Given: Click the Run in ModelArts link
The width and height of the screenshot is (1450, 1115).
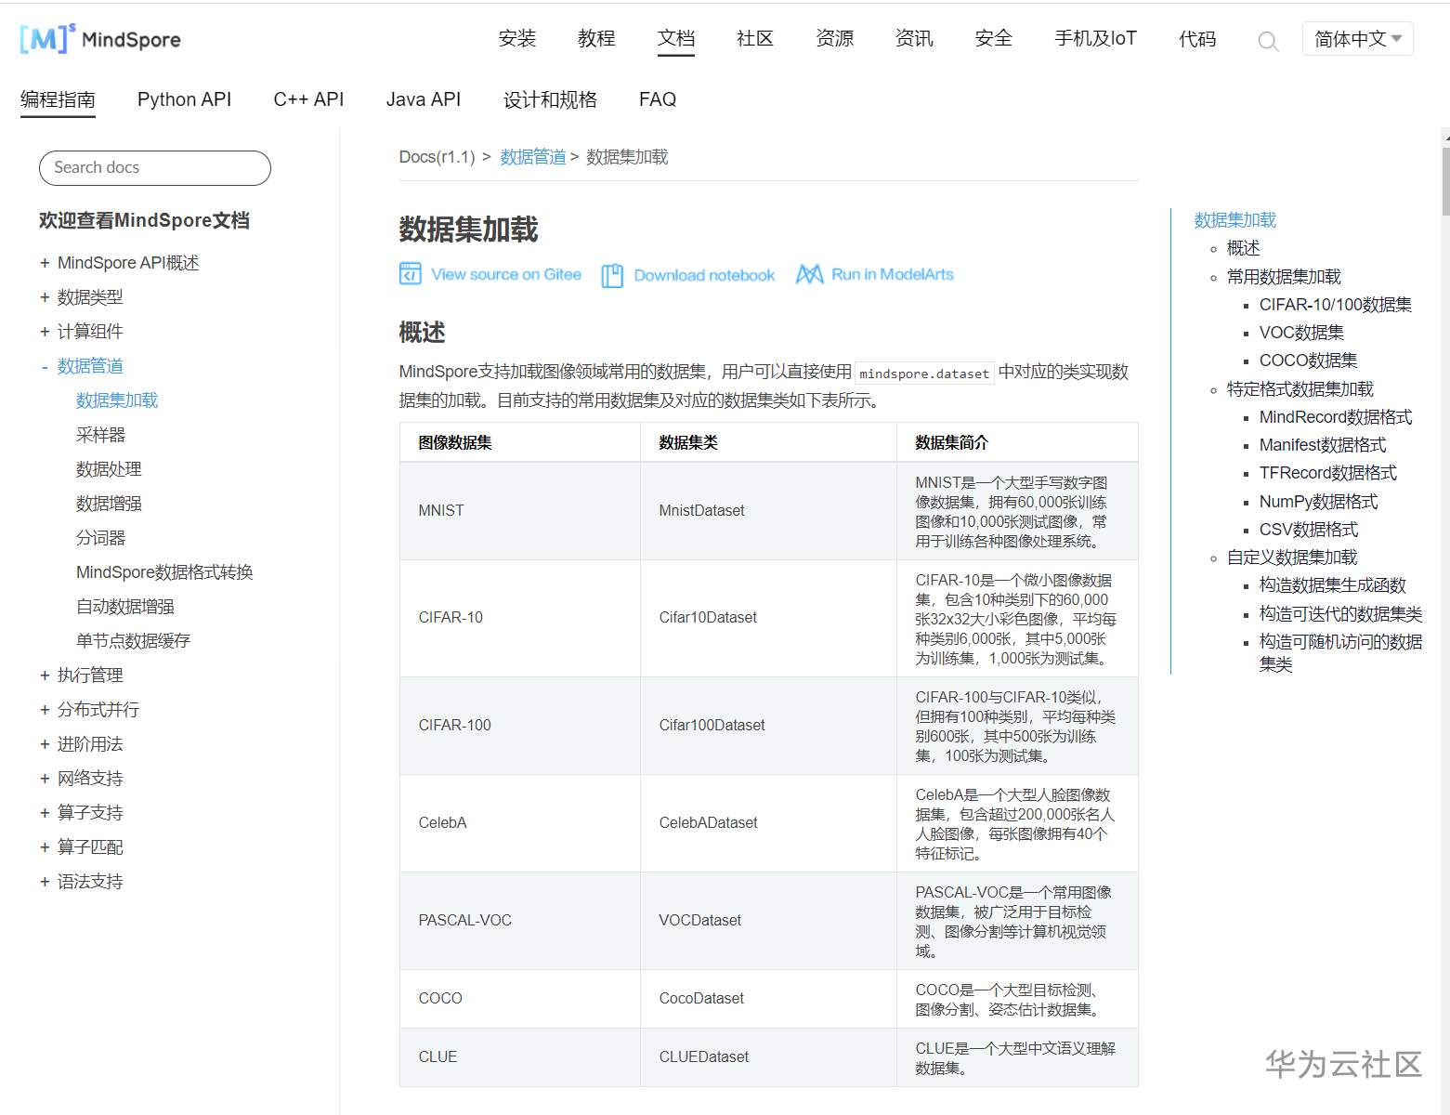Looking at the screenshot, I should (893, 274).
